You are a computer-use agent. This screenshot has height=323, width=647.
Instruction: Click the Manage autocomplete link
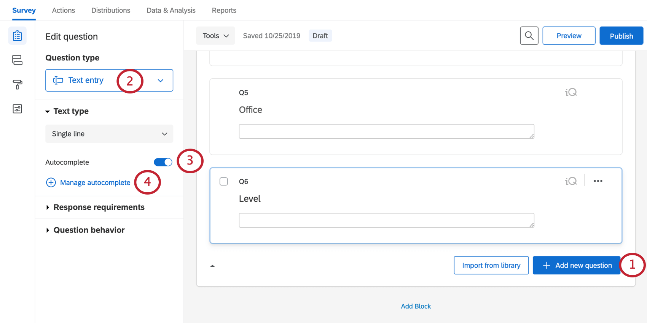95,183
